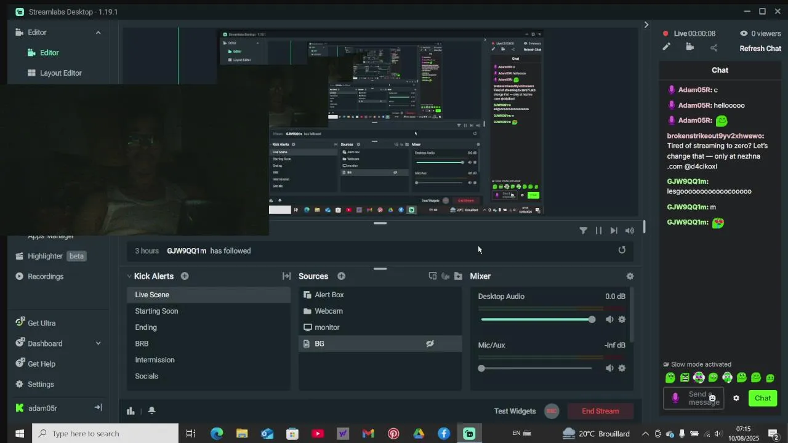
Task: Open Desktop Audio settings gear
Action: click(x=622, y=319)
